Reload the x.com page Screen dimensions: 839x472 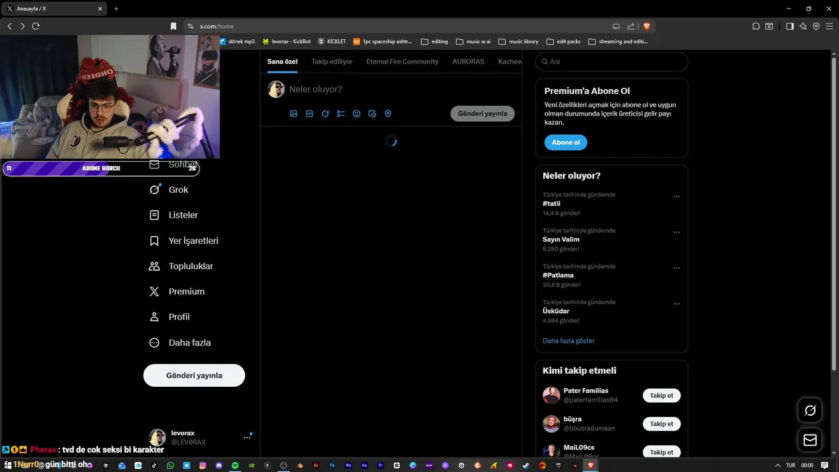[35, 26]
